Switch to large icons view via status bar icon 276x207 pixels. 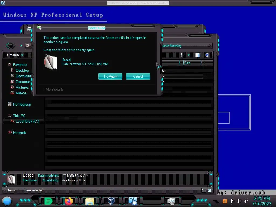[x=210, y=190]
